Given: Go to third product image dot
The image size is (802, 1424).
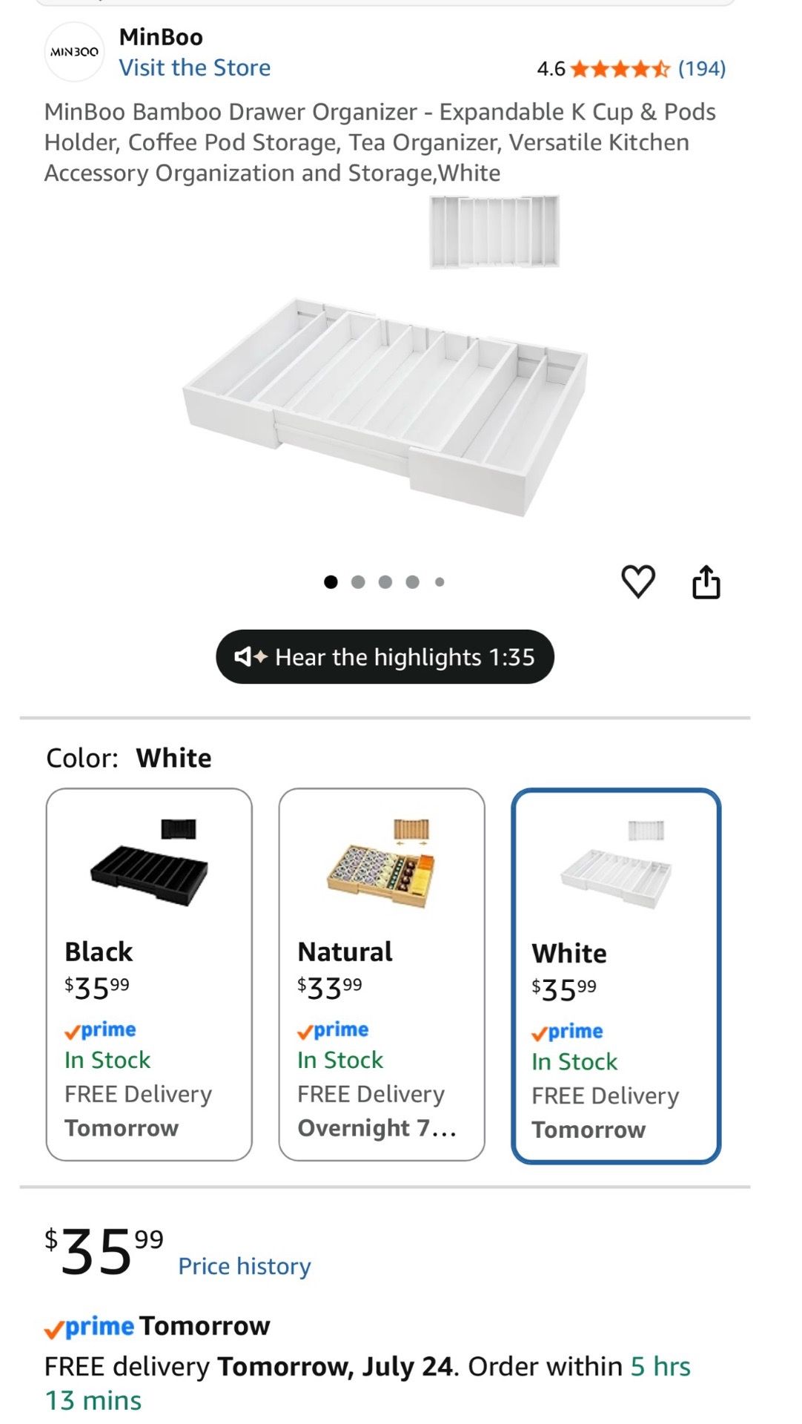Looking at the screenshot, I should point(385,582).
